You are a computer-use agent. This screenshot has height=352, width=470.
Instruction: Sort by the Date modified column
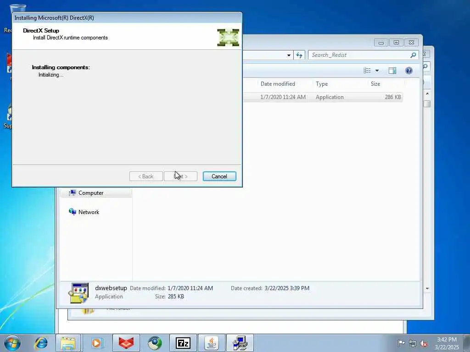coord(278,84)
